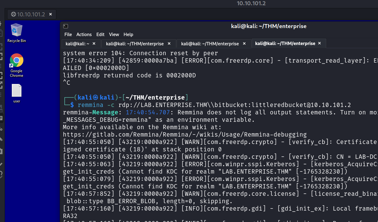
Task: Select the Recycle Bin desktop icon
Action: click(17, 33)
